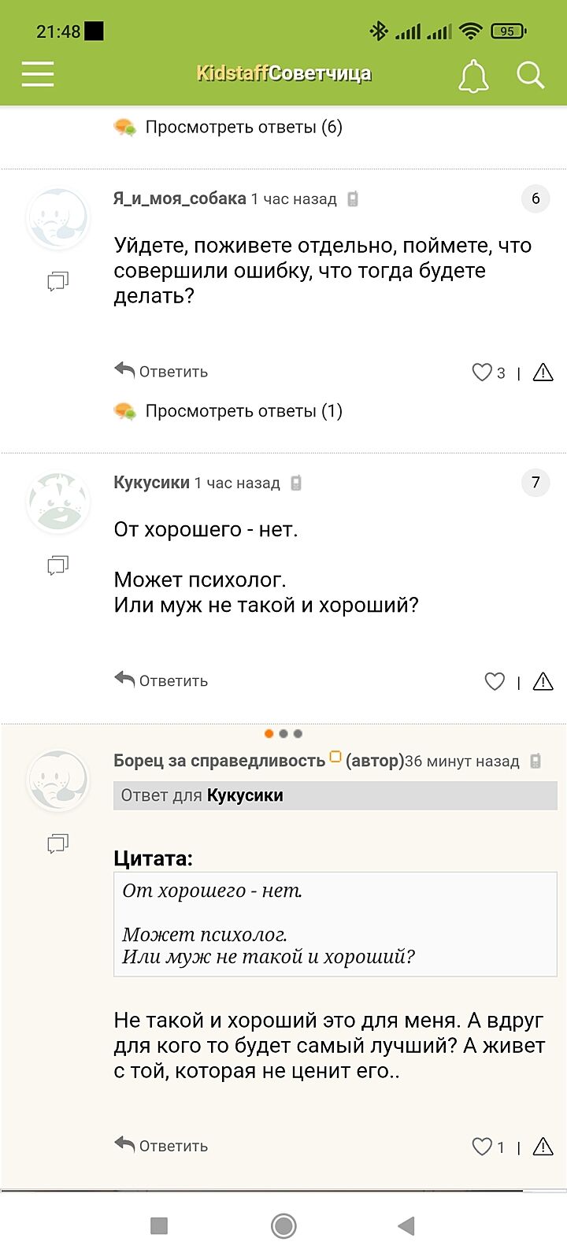Reply to Кукусики's comment
This screenshot has height=1260, width=567.
(161, 680)
